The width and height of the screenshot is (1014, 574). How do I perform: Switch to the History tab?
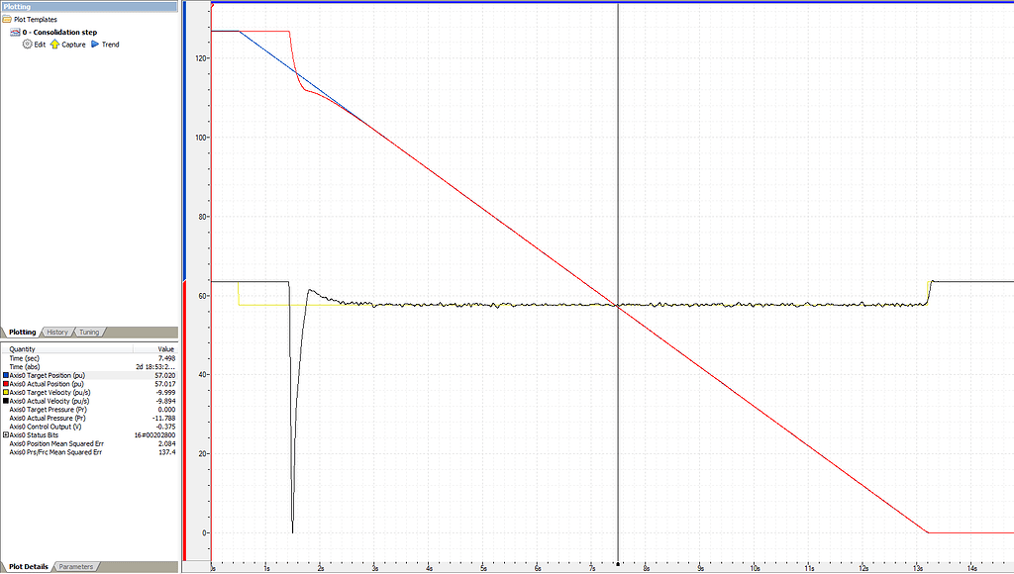coord(57,333)
